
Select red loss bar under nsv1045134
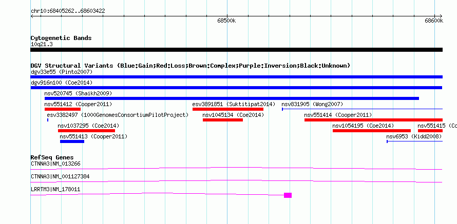point(223,120)
